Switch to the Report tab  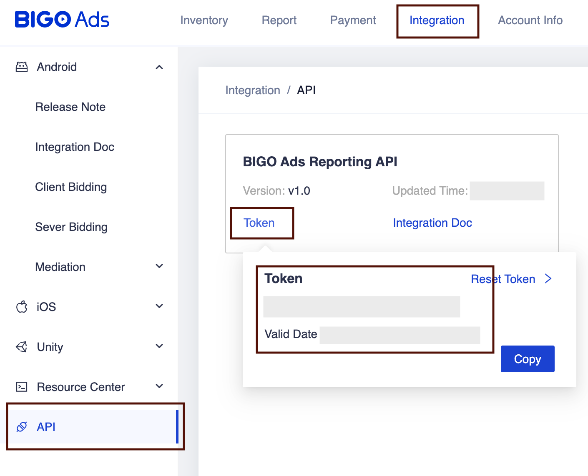(279, 20)
